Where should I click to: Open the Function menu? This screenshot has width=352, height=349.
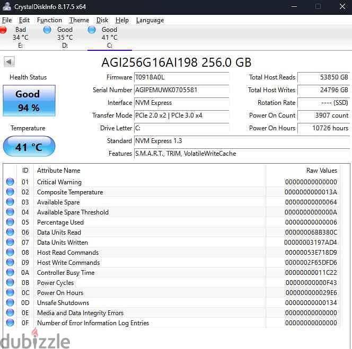[x=49, y=20]
